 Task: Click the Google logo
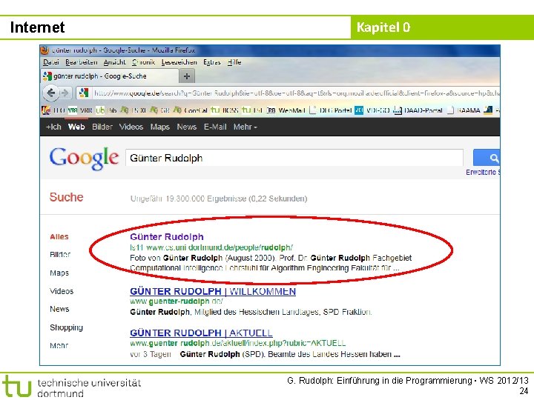click(x=84, y=158)
